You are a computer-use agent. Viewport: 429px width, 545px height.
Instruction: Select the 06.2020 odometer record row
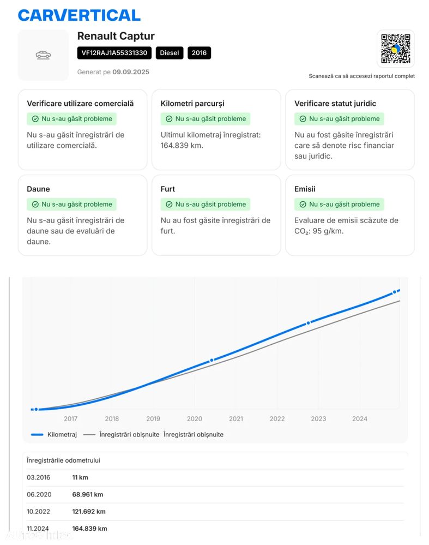coord(215,494)
